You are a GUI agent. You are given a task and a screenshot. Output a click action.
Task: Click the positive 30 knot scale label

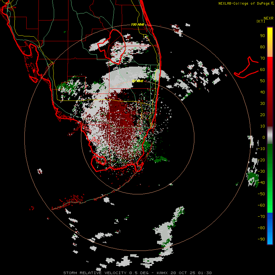[262, 104]
